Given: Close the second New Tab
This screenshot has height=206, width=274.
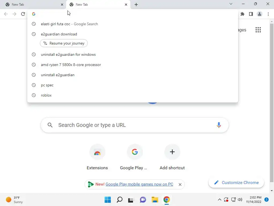Looking at the screenshot, I should pyautogui.click(x=126, y=5).
